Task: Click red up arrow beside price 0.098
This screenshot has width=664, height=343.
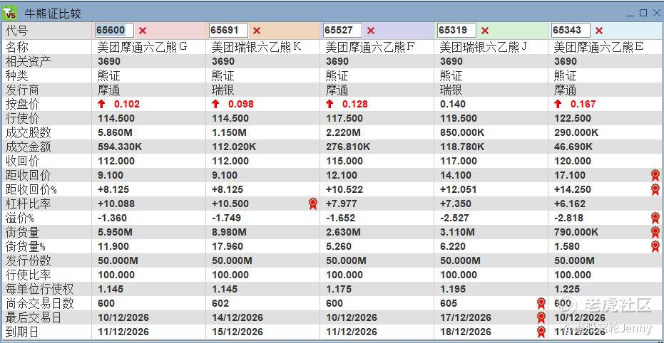Action: [x=215, y=104]
